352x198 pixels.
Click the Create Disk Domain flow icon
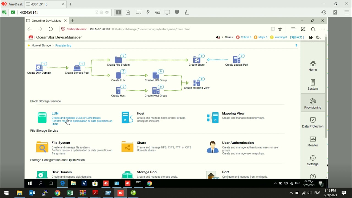39,67
